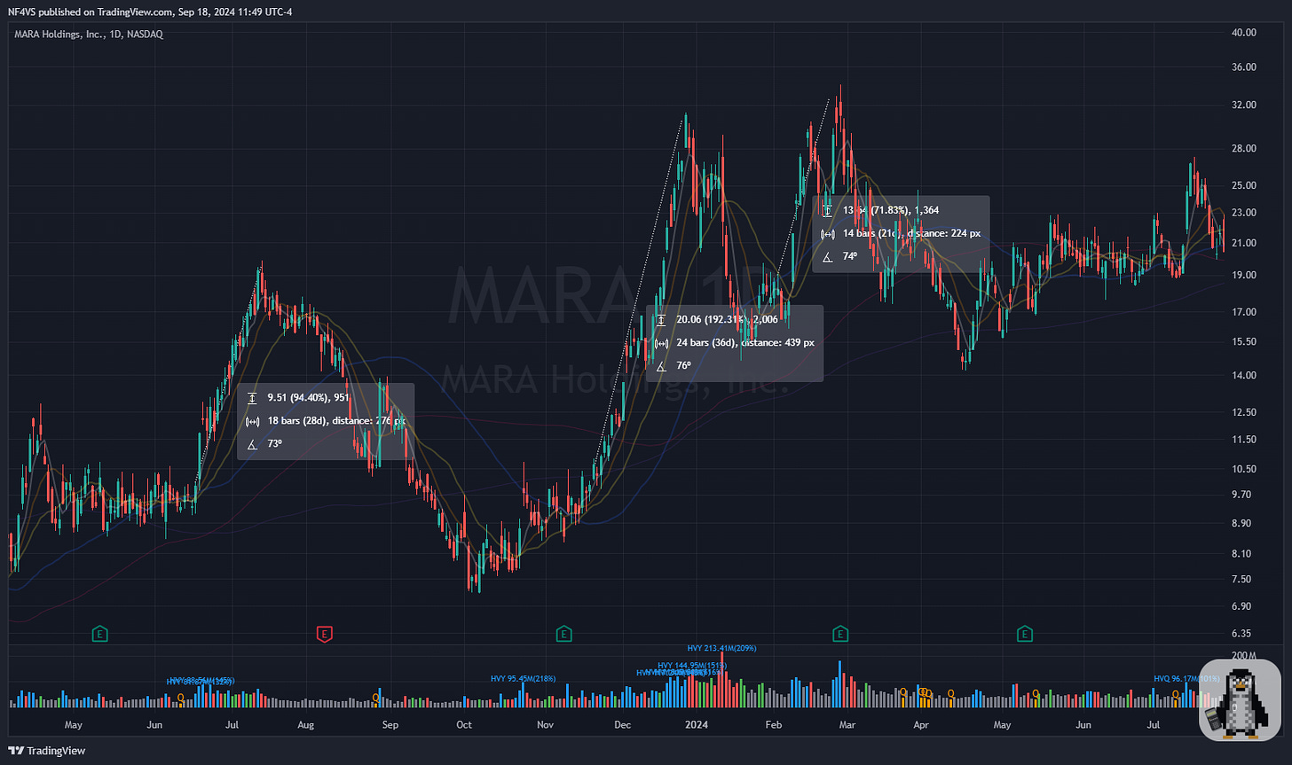Click the 2024 label on the time axis
Viewport: 1292px width, 765px height.
[695, 725]
